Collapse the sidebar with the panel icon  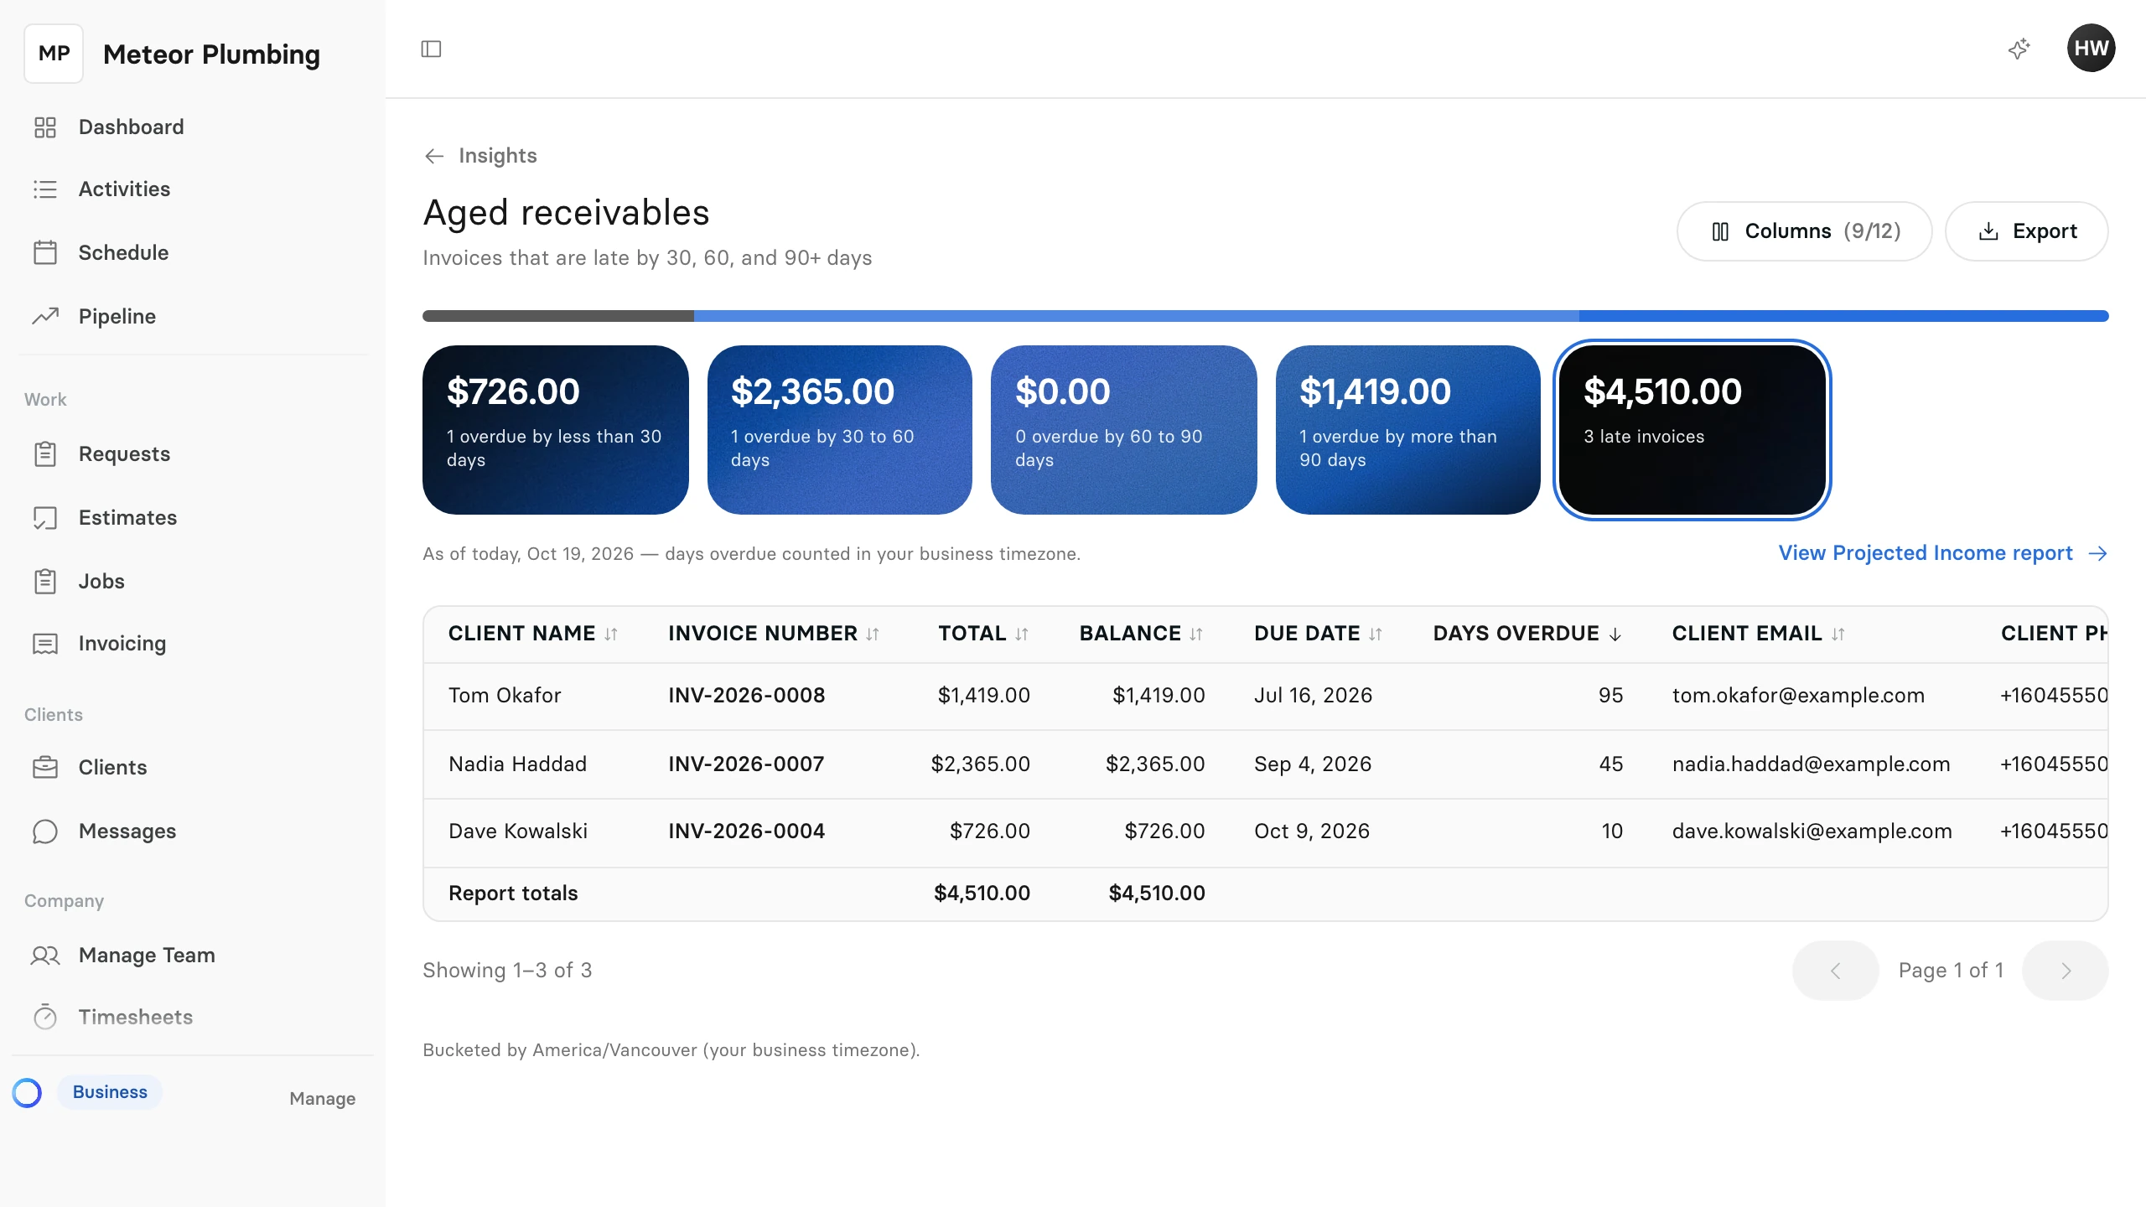431,49
